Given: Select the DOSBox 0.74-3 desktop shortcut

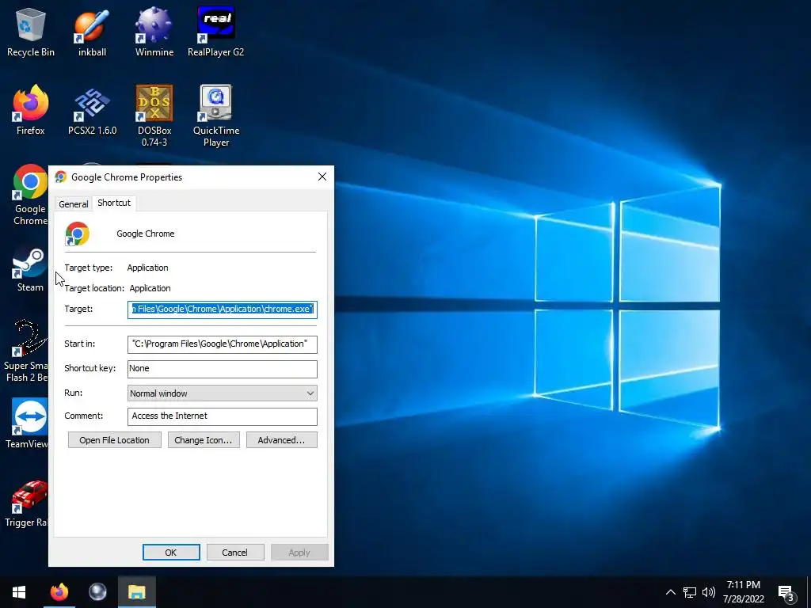Looking at the screenshot, I should click(x=154, y=116).
